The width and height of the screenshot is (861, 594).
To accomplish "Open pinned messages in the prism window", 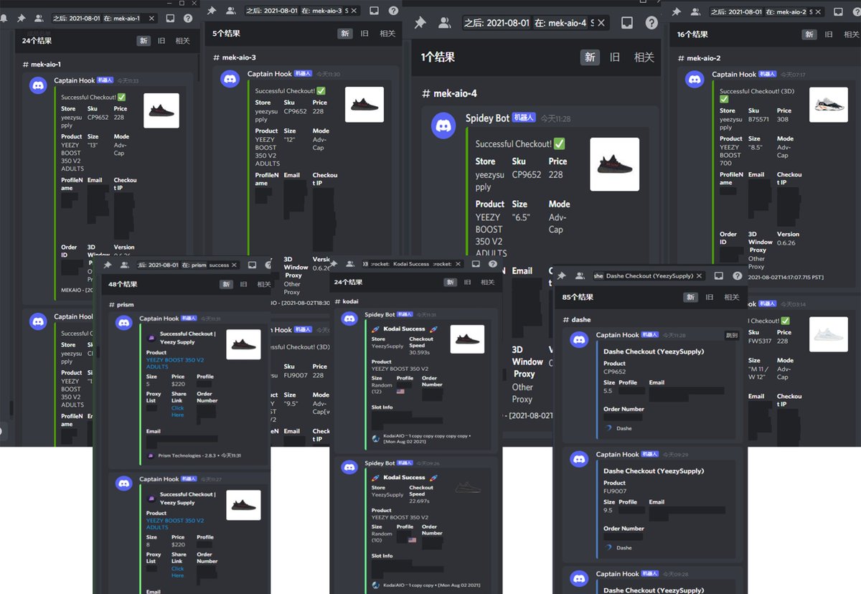I will click(107, 265).
